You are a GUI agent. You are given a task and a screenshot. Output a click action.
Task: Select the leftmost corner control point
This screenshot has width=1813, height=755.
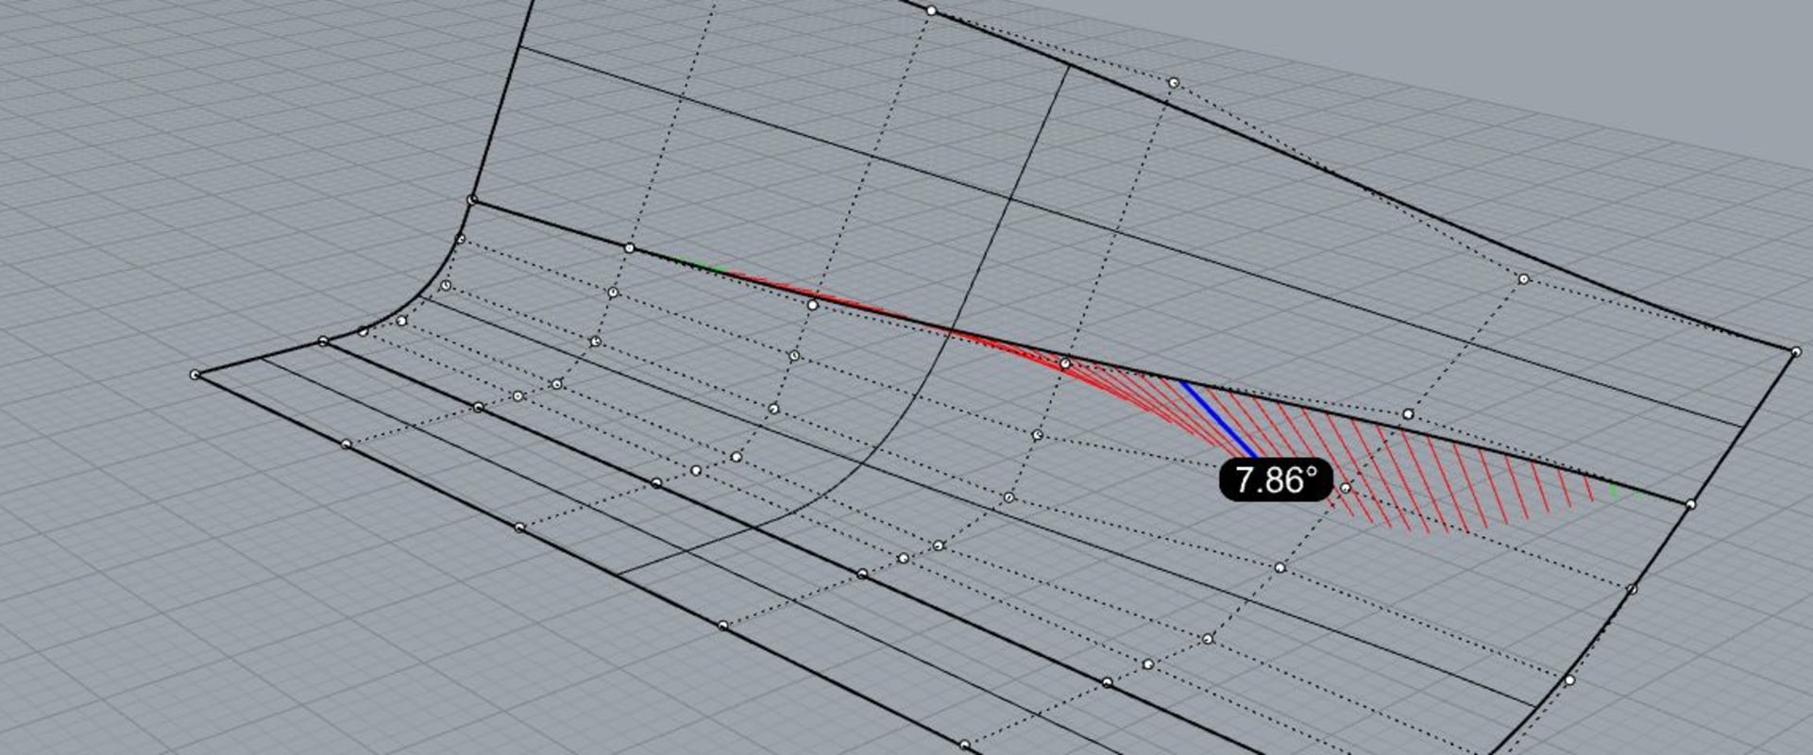pos(195,375)
